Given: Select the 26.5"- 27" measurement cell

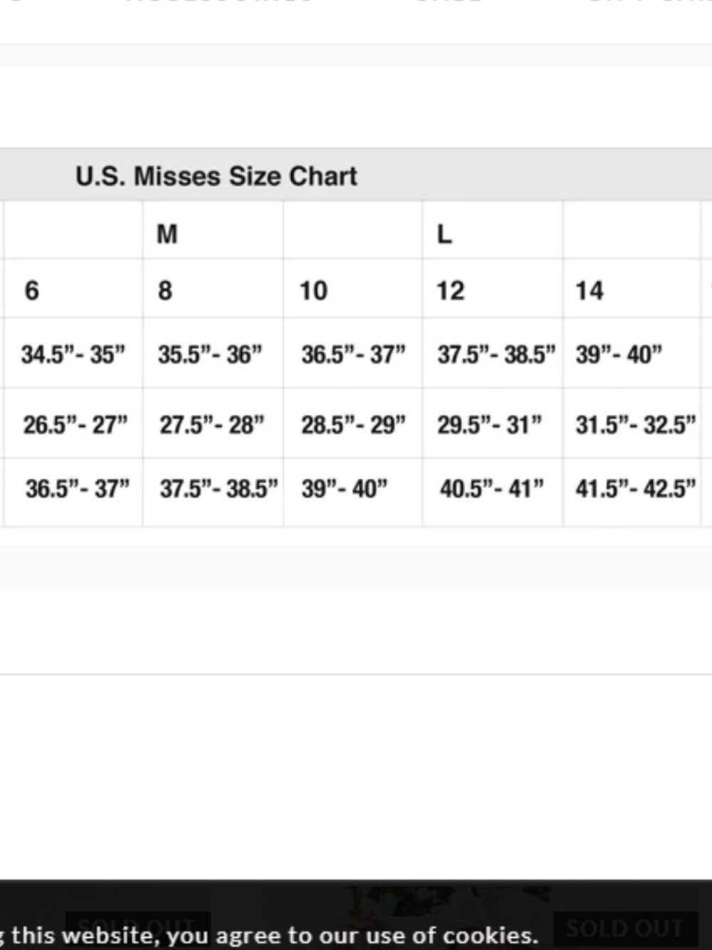Looking at the screenshot, I should tap(73, 424).
